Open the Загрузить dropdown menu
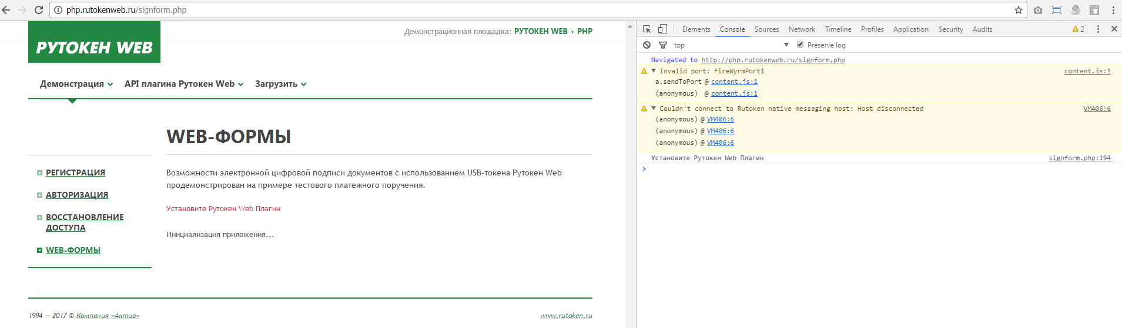The height and width of the screenshot is (328, 1122). point(280,84)
